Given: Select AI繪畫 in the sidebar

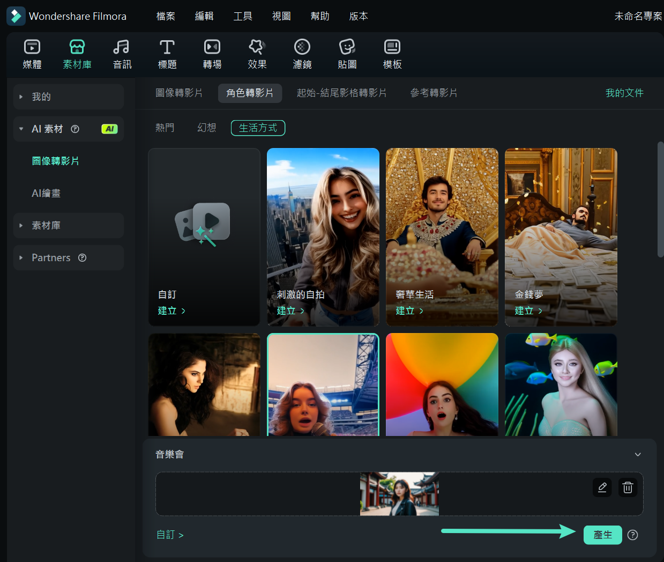Looking at the screenshot, I should pos(46,193).
